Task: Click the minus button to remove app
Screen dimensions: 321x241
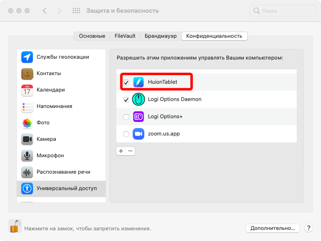Action: pos(130,151)
